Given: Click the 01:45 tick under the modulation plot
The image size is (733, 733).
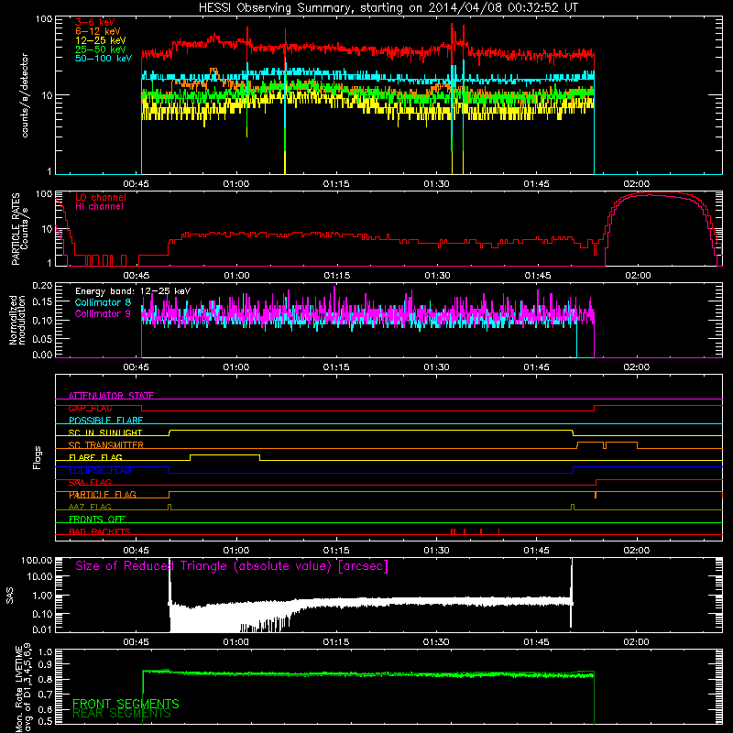Looking at the screenshot, I should (537, 367).
